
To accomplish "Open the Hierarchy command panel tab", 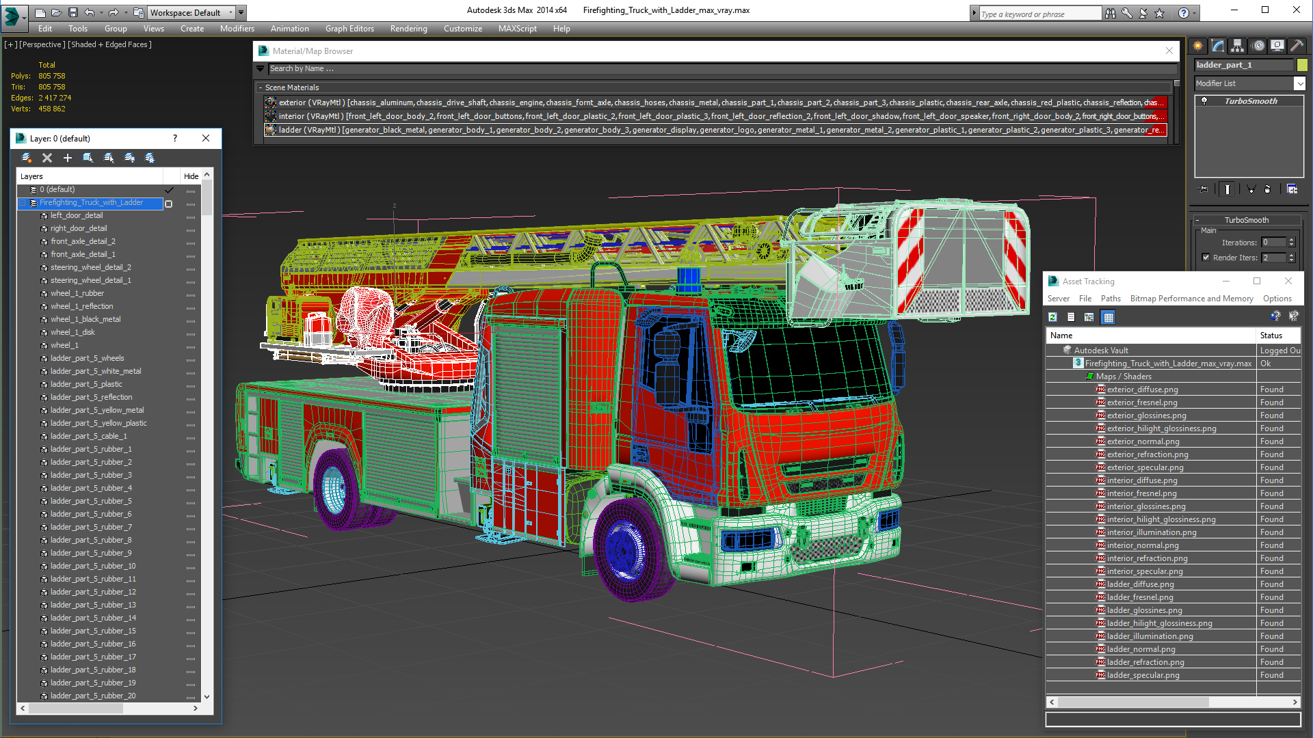I will (x=1238, y=46).
